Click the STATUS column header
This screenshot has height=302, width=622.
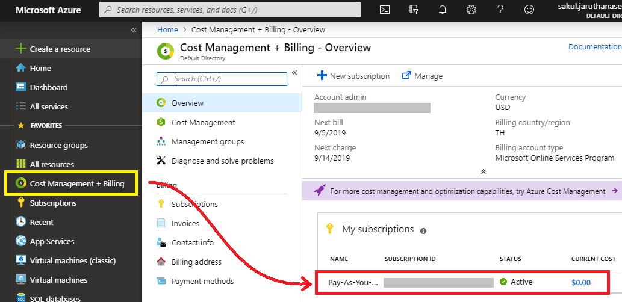511,259
